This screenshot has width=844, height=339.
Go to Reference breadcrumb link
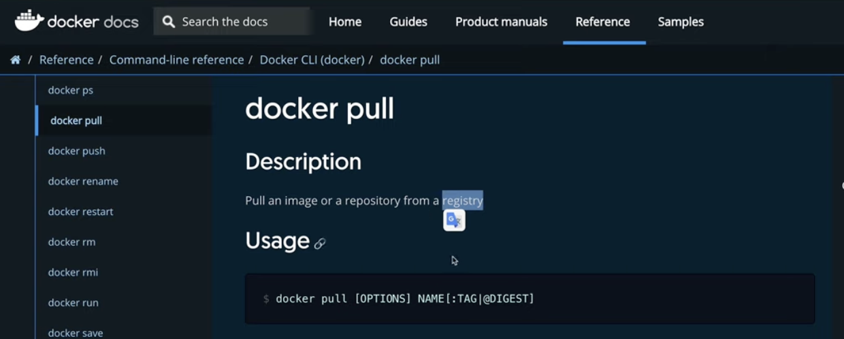click(x=67, y=60)
